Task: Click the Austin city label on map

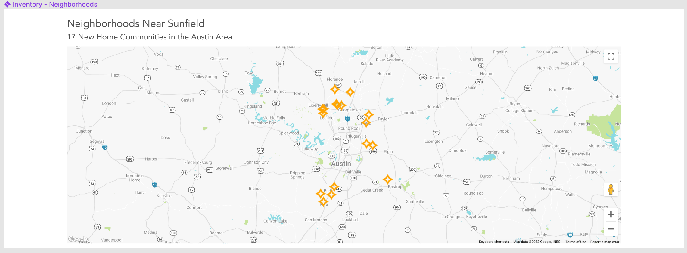Action: (x=341, y=164)
